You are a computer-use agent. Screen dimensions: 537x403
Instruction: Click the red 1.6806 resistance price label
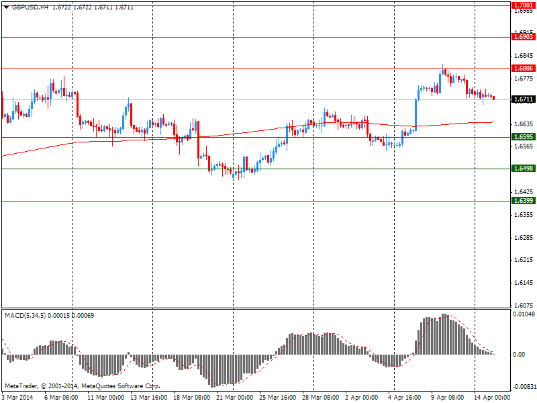524,69
